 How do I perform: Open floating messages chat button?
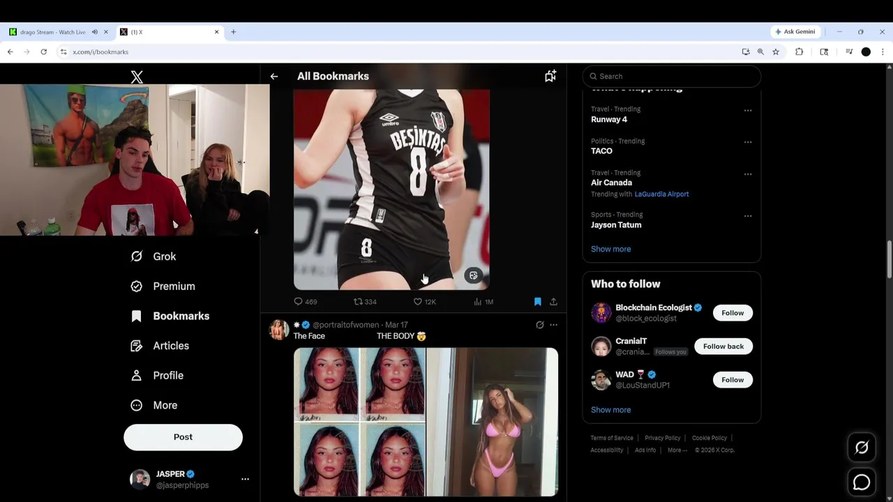862,482
